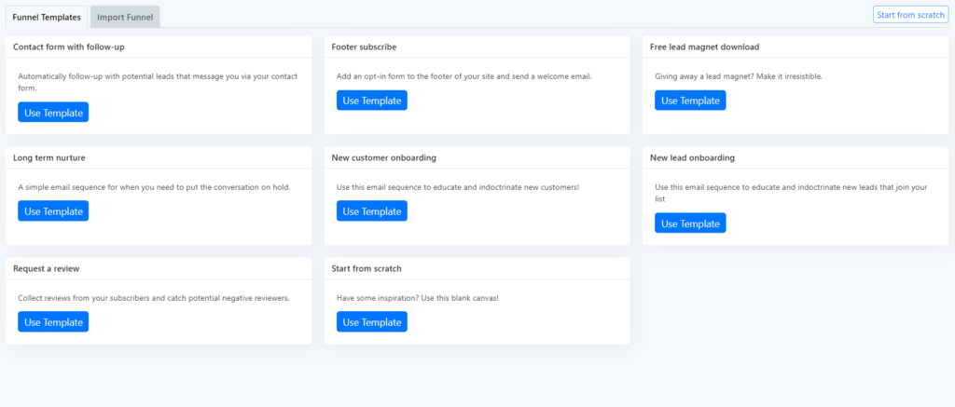The height and width of the screenshot is (407, 955).
Task: Use Template for New customer onboarding
Action: tap(371, 211)
